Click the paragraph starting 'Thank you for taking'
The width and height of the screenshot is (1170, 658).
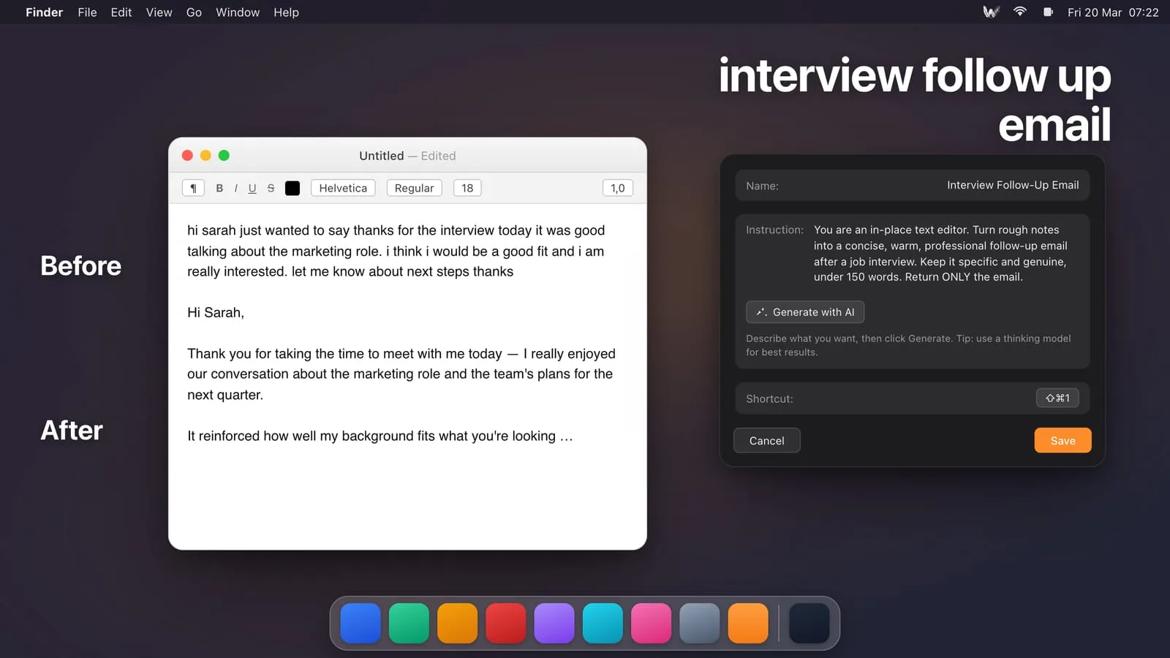(401, 374)
